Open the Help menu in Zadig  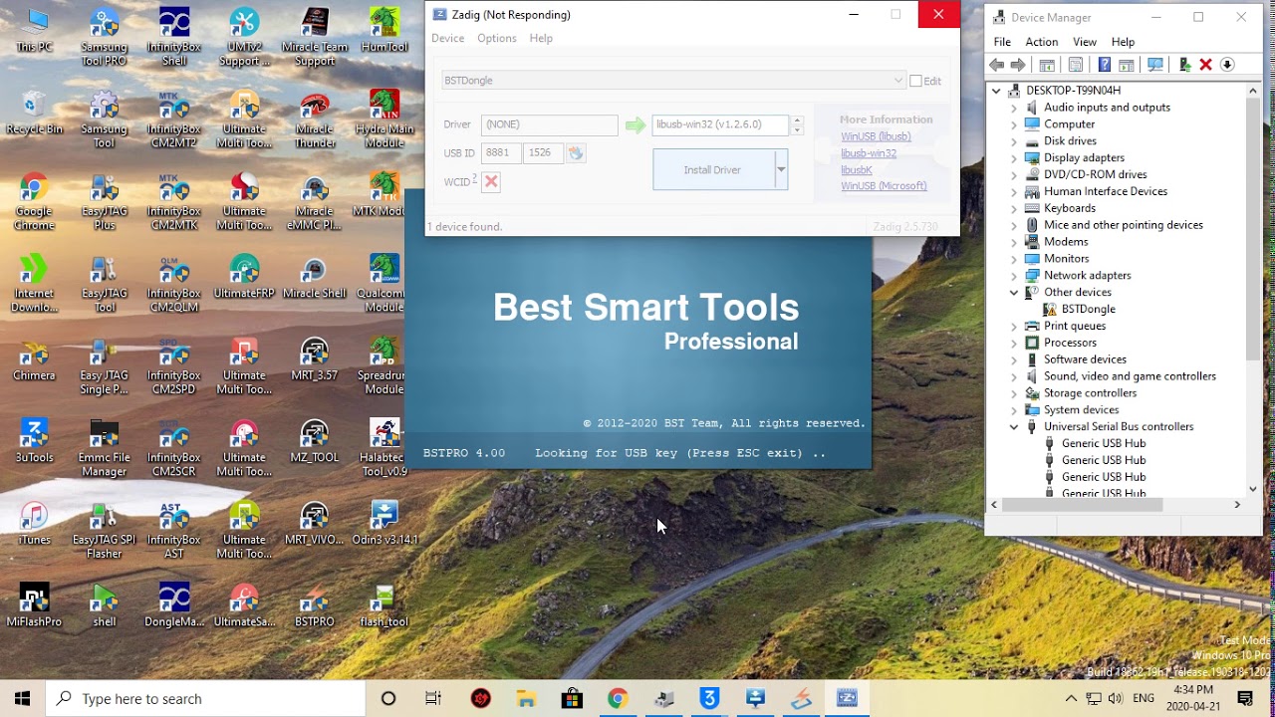pos(541,38)
